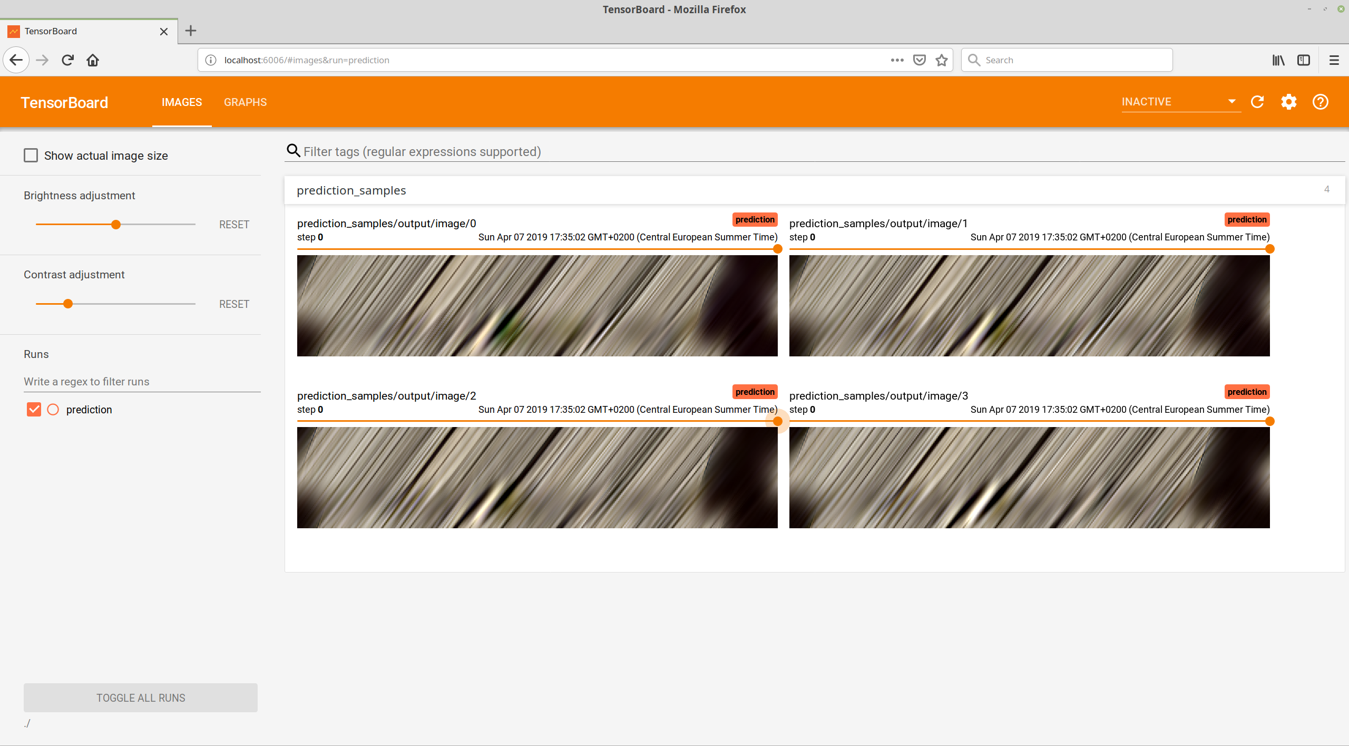Open Firefox library icon
Screen dimensions: 1349x746
click(1278, 60)
